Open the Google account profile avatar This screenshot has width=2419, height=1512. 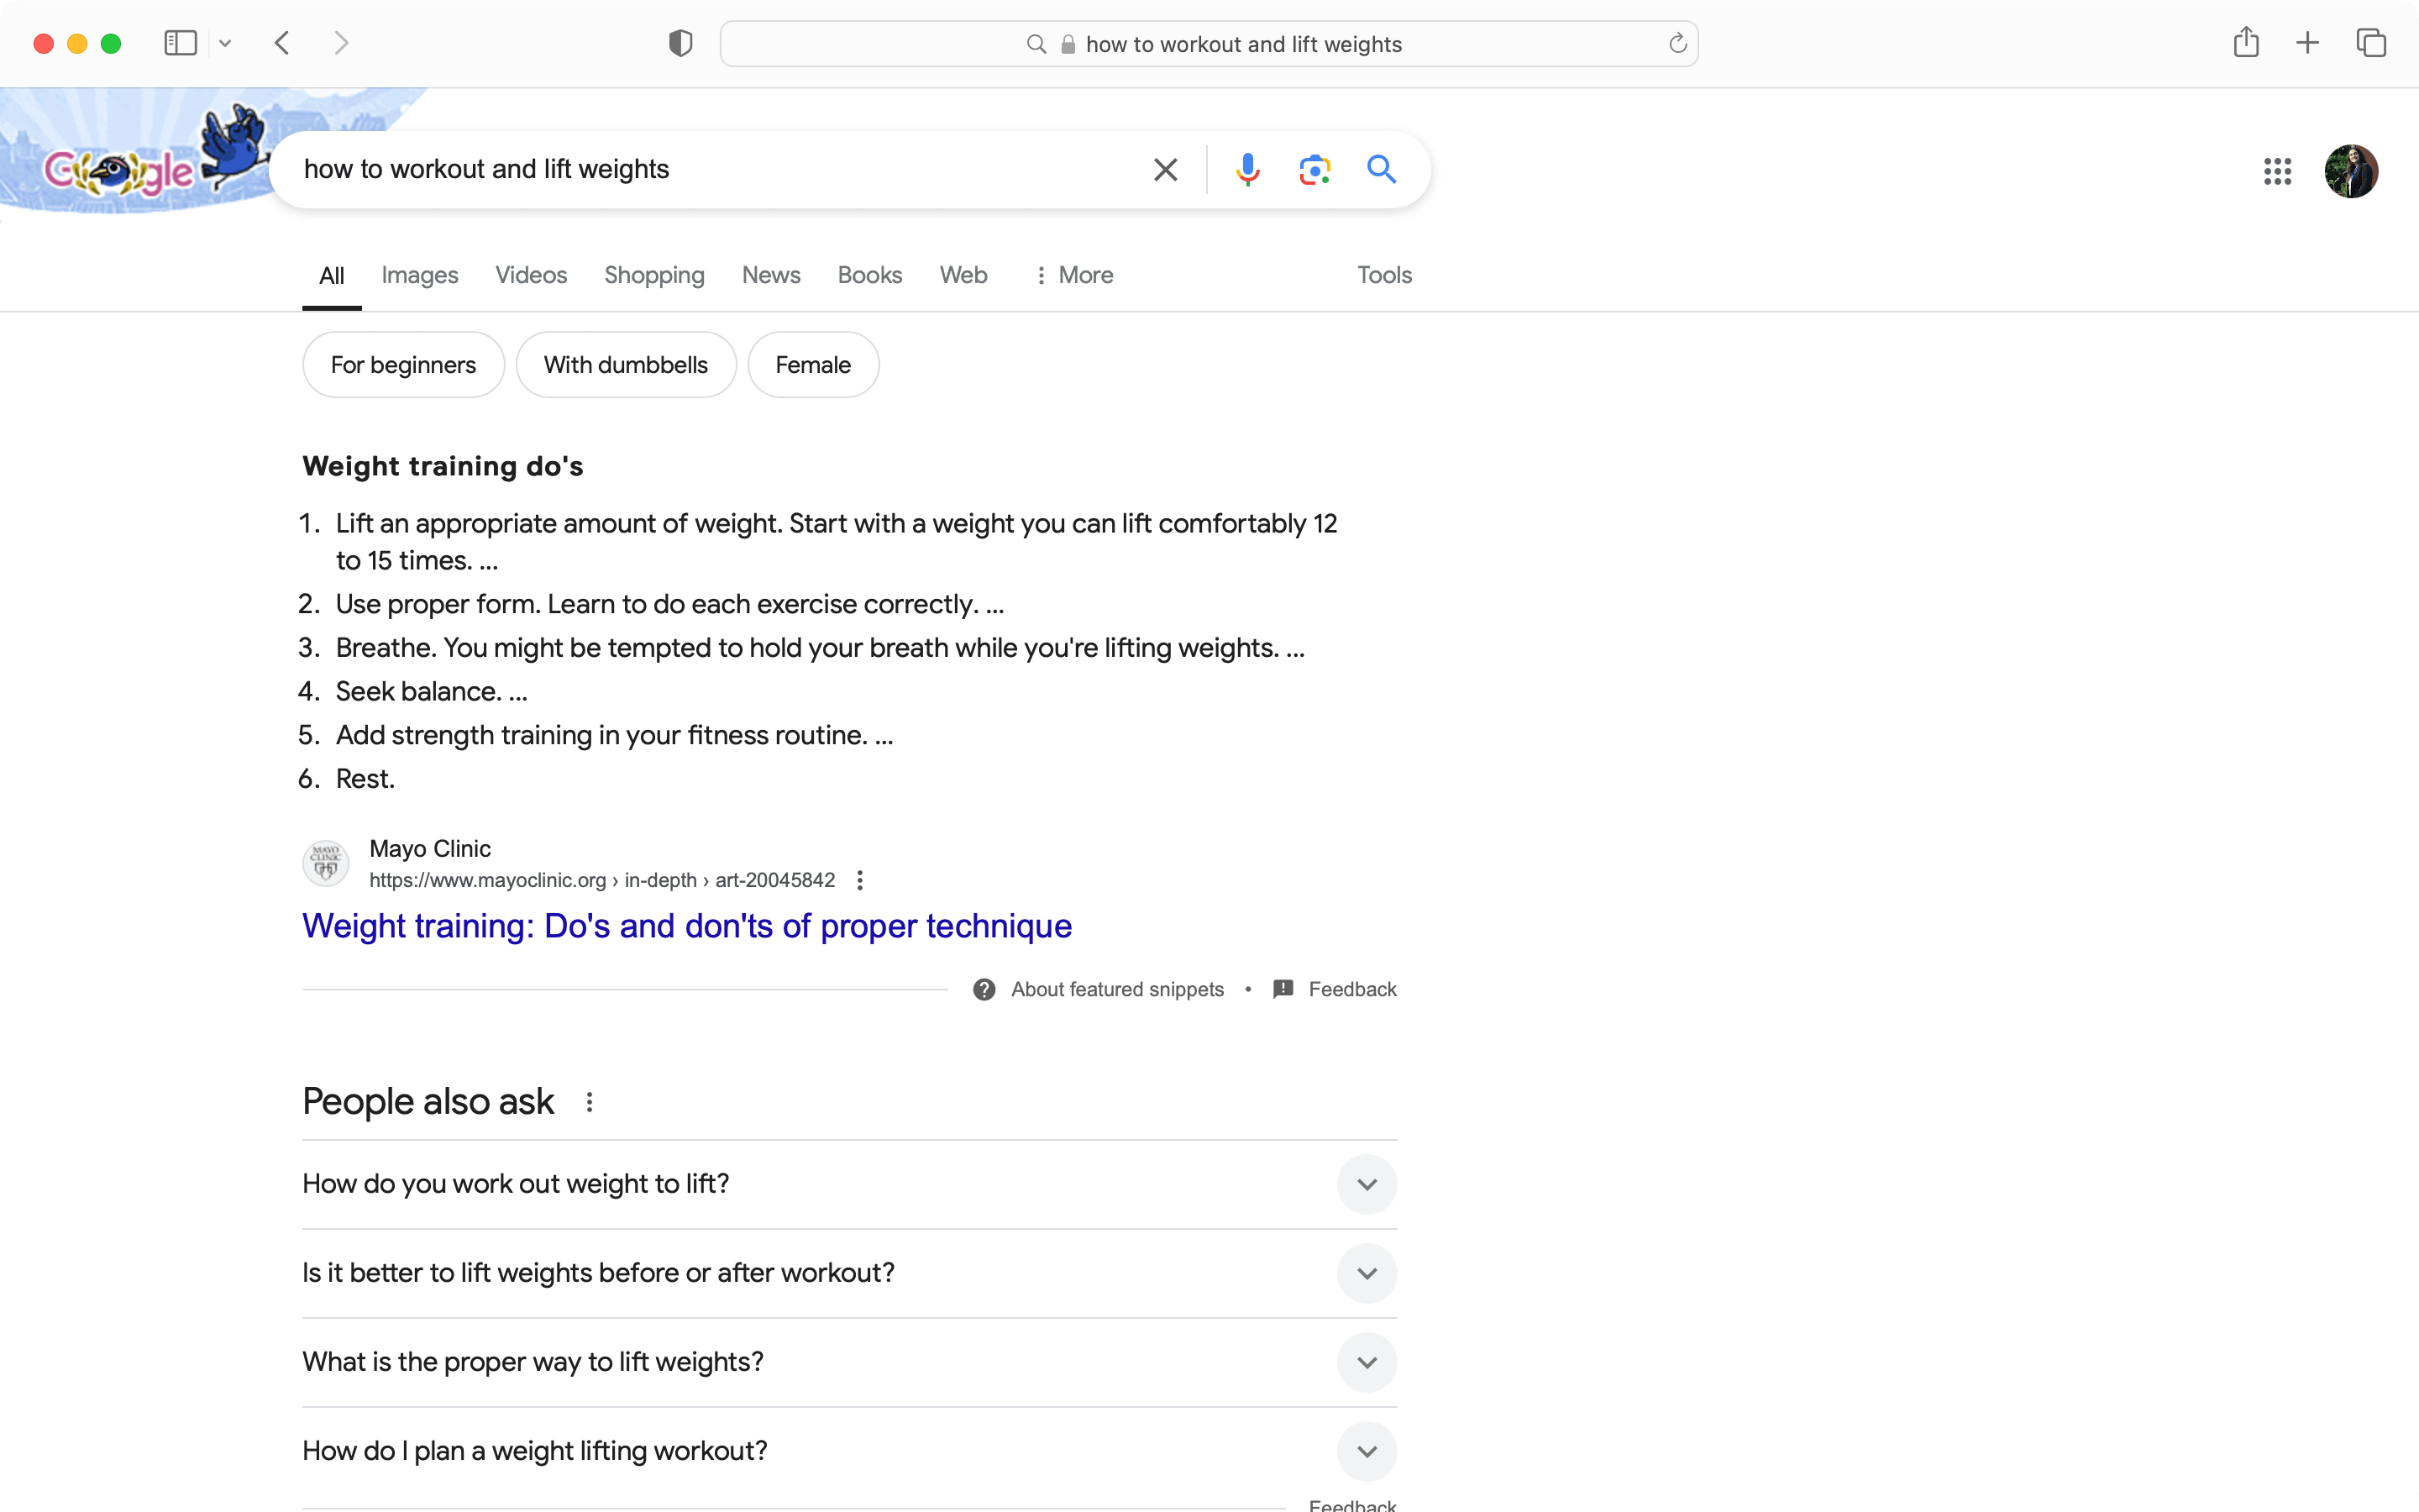point(2351,171)
